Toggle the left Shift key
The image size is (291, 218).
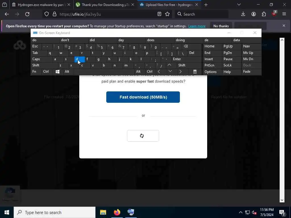pyautogui.click(x=44, y=65)
